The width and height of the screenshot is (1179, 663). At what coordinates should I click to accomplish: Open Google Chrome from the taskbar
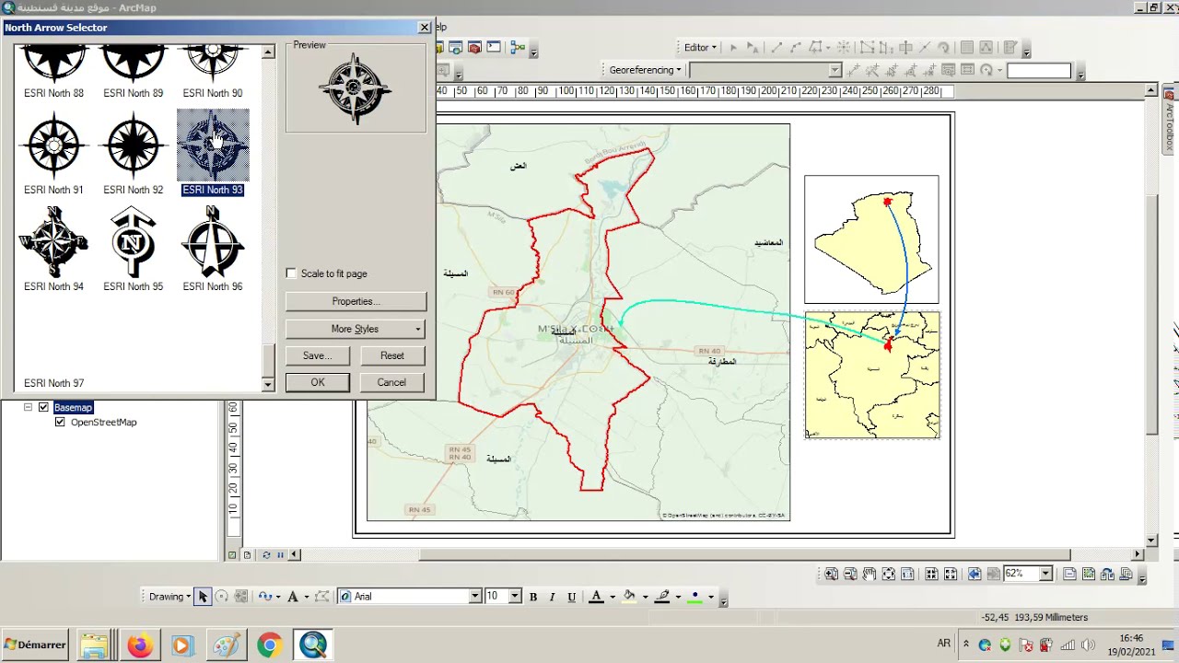pos(269,645)
